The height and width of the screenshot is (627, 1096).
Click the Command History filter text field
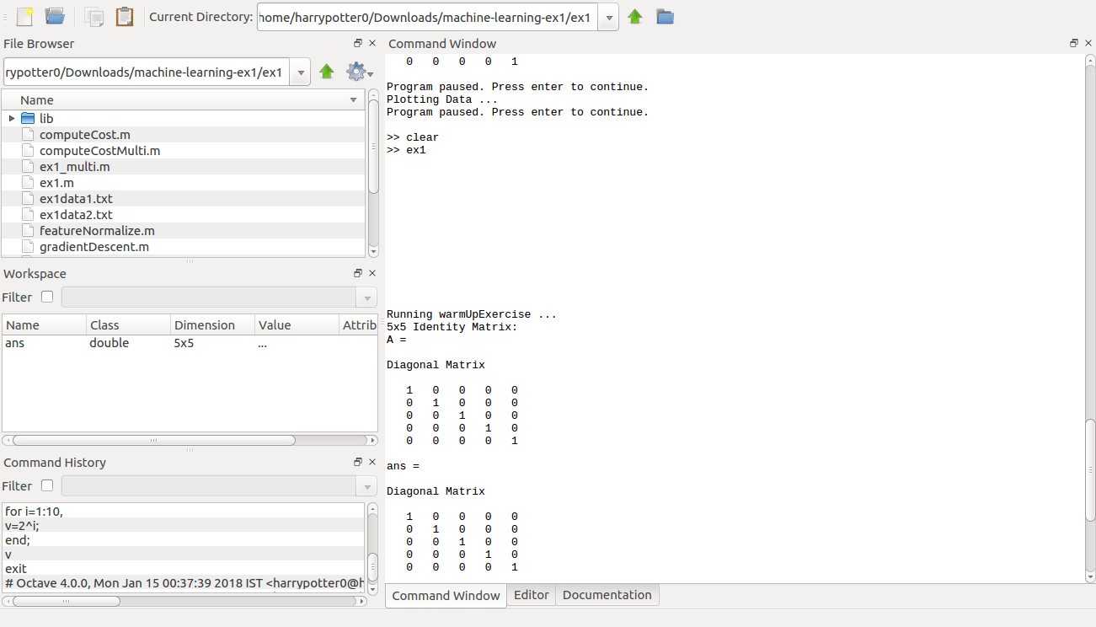[210, 486]
